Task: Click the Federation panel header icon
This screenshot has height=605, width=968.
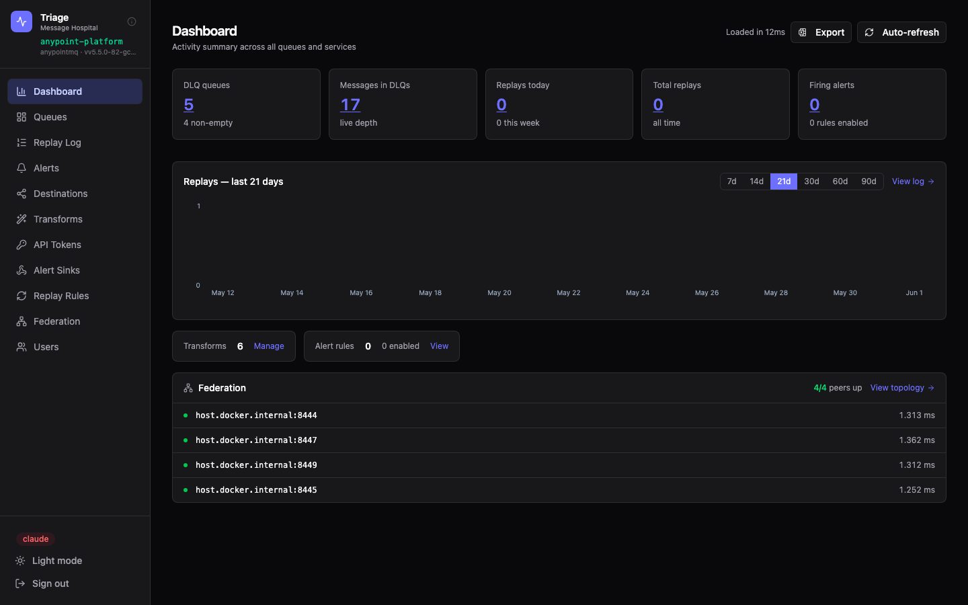Action: pyautogui.click(x=188, y=388)
